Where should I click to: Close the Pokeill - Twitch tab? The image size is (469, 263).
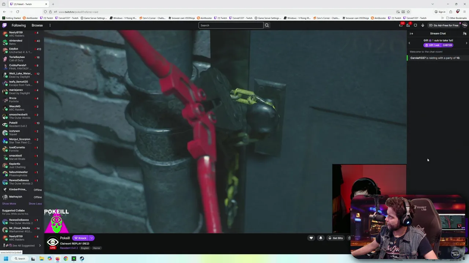pos(46,4)
